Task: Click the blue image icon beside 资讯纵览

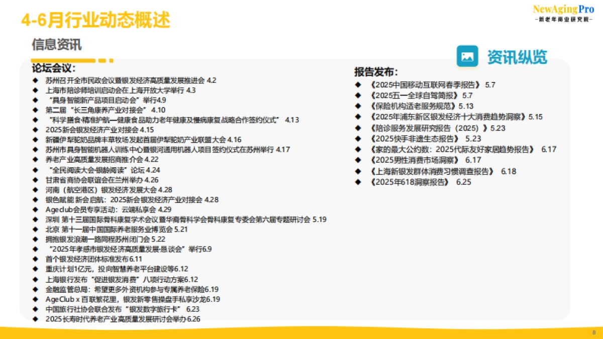Action: 466,57
